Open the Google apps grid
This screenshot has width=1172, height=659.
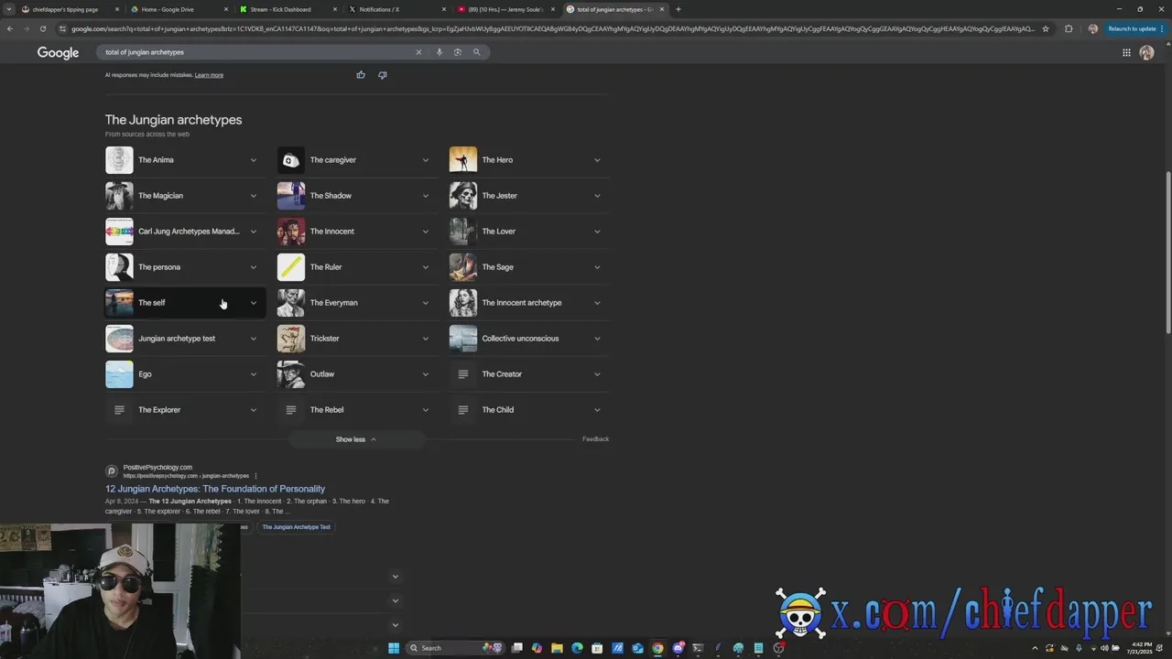click(1126, 53)
